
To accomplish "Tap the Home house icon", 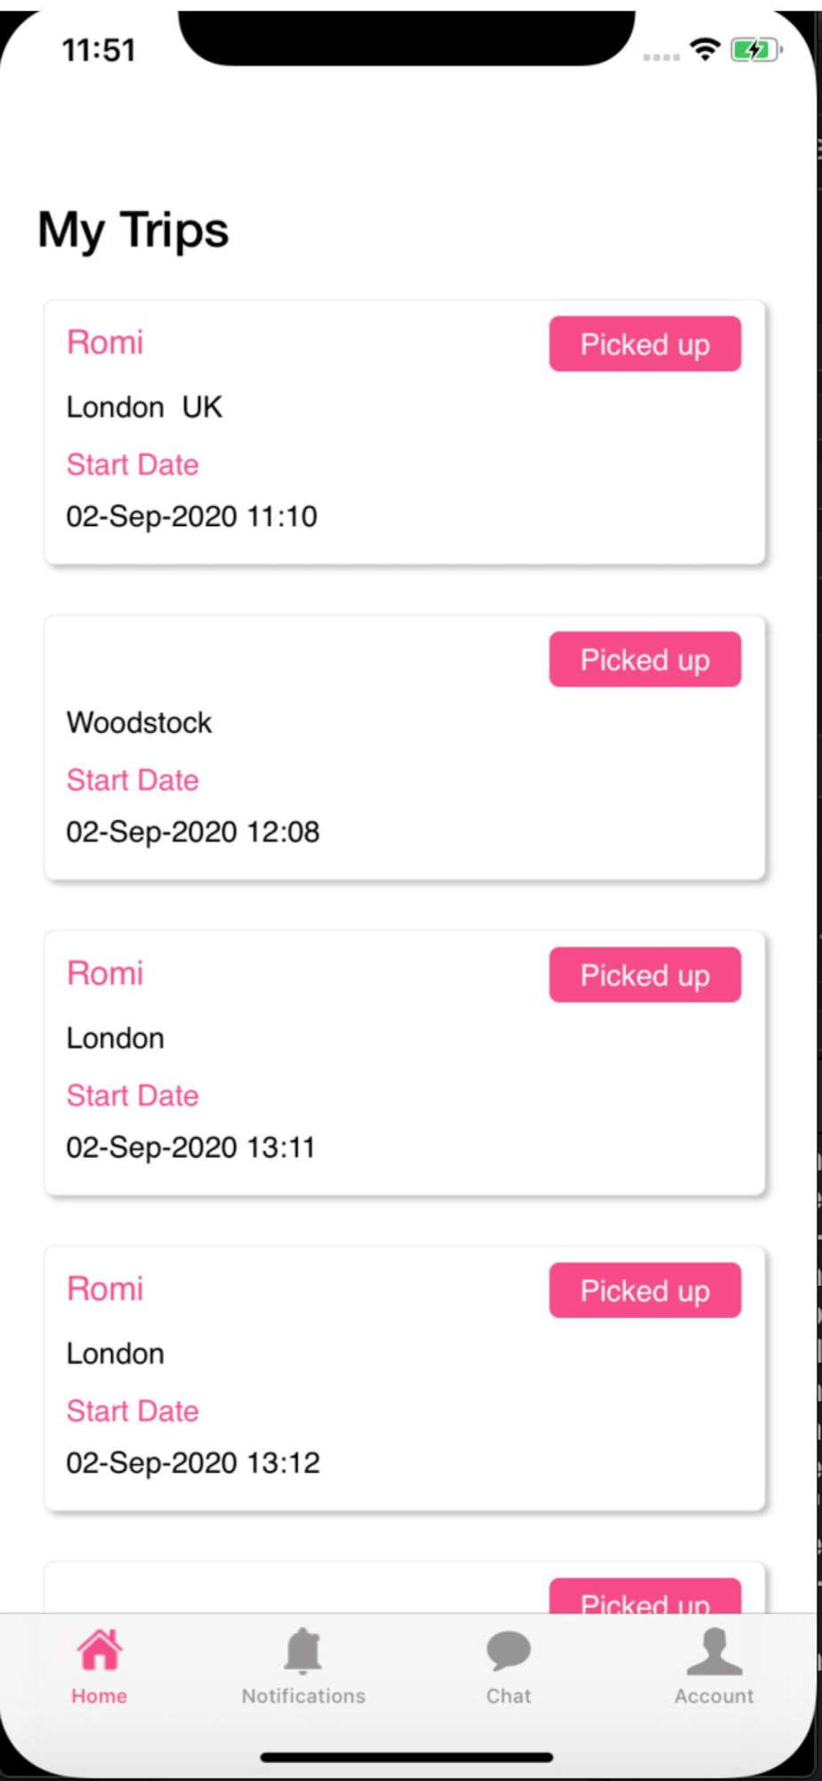I will (100, 1650).
